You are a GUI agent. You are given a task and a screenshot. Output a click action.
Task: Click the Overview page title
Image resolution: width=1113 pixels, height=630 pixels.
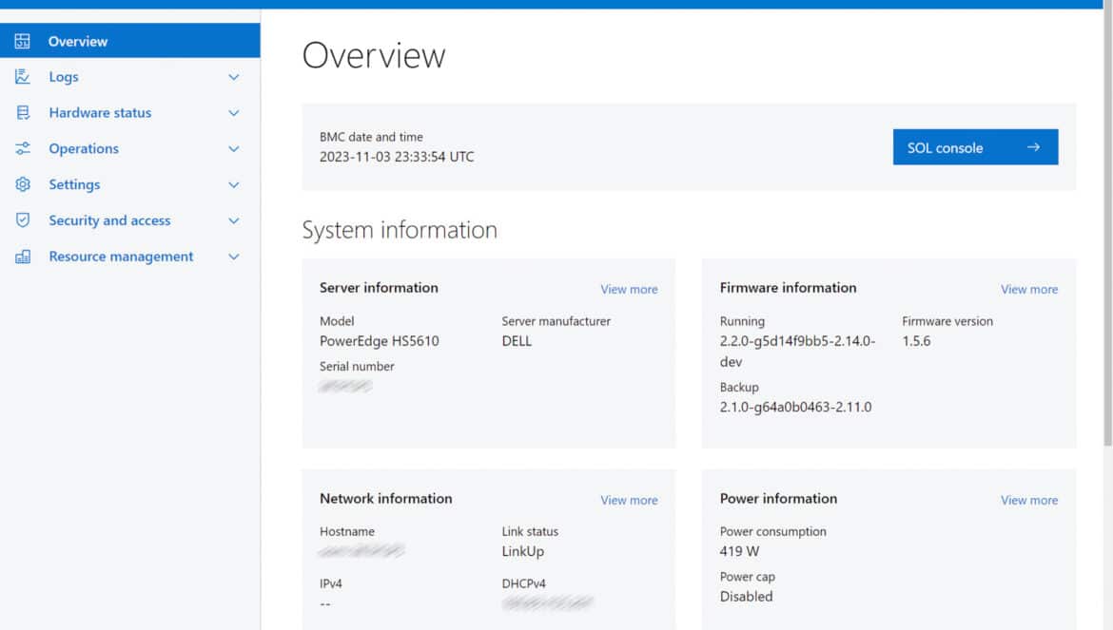[x=374, y=55]
